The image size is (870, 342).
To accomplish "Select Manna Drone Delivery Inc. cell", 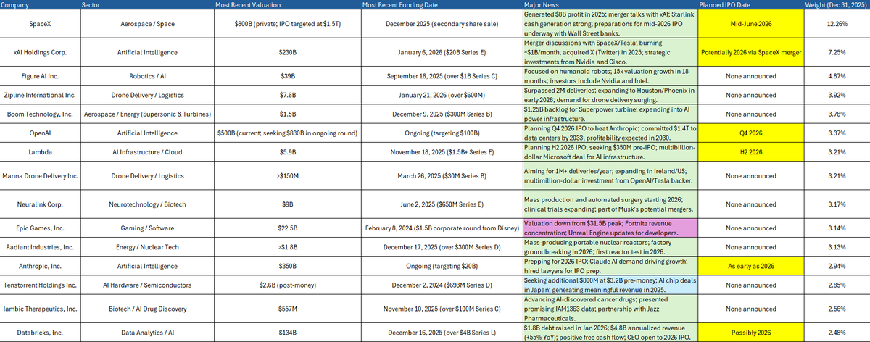I will 41,175.
